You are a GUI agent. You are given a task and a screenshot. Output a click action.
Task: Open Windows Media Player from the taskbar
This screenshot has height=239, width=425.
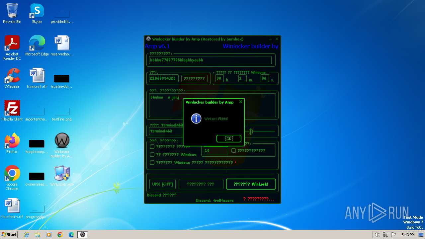(49, 235)
